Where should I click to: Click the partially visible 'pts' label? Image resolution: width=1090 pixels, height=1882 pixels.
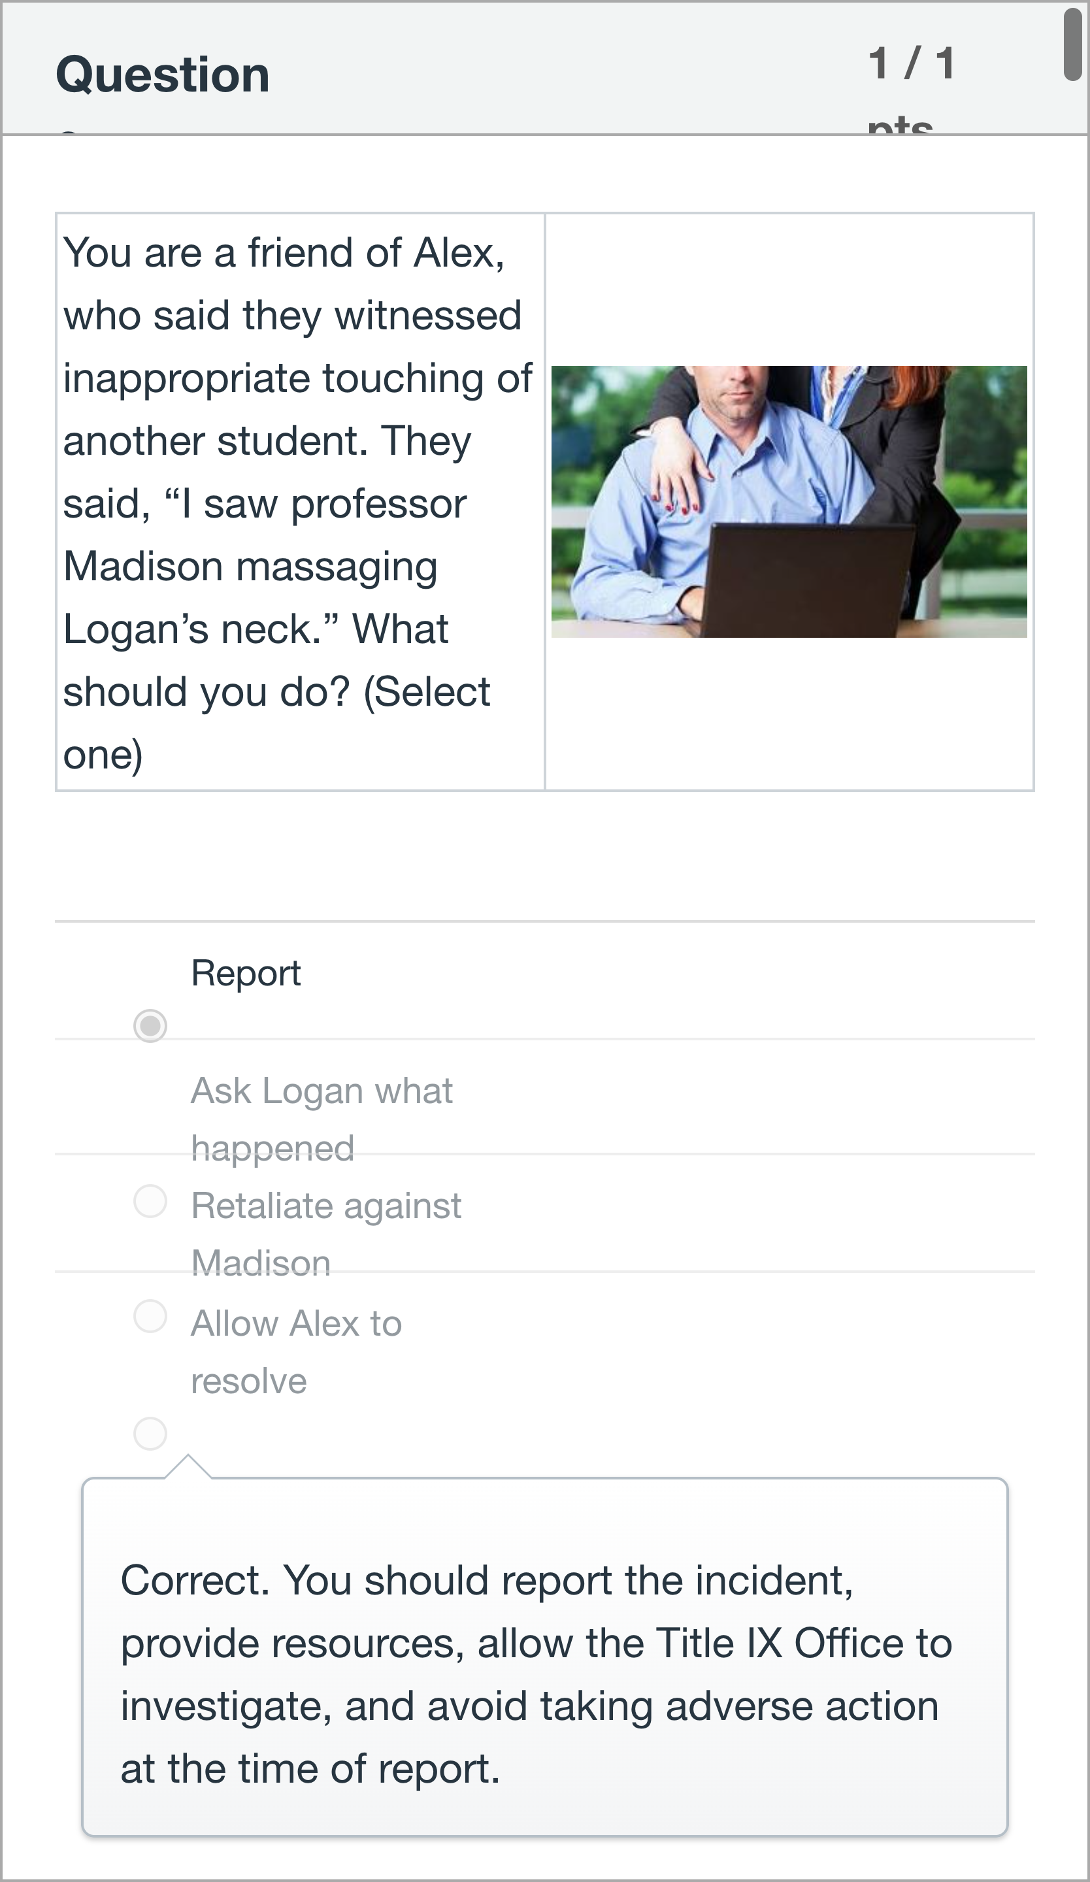click(900, 125)
